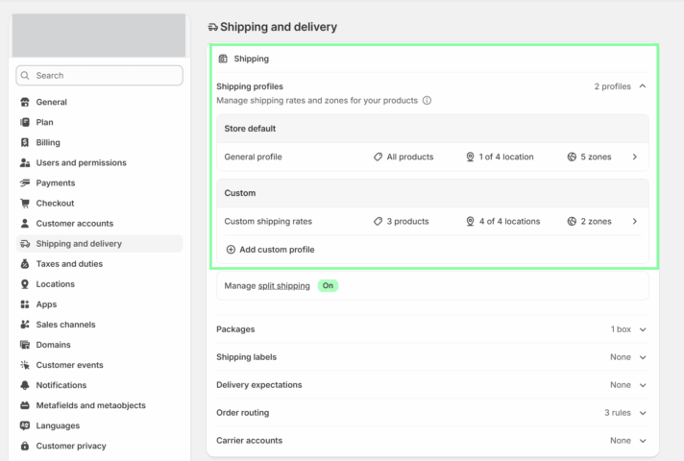Open the General profile row

click(432, 157)
